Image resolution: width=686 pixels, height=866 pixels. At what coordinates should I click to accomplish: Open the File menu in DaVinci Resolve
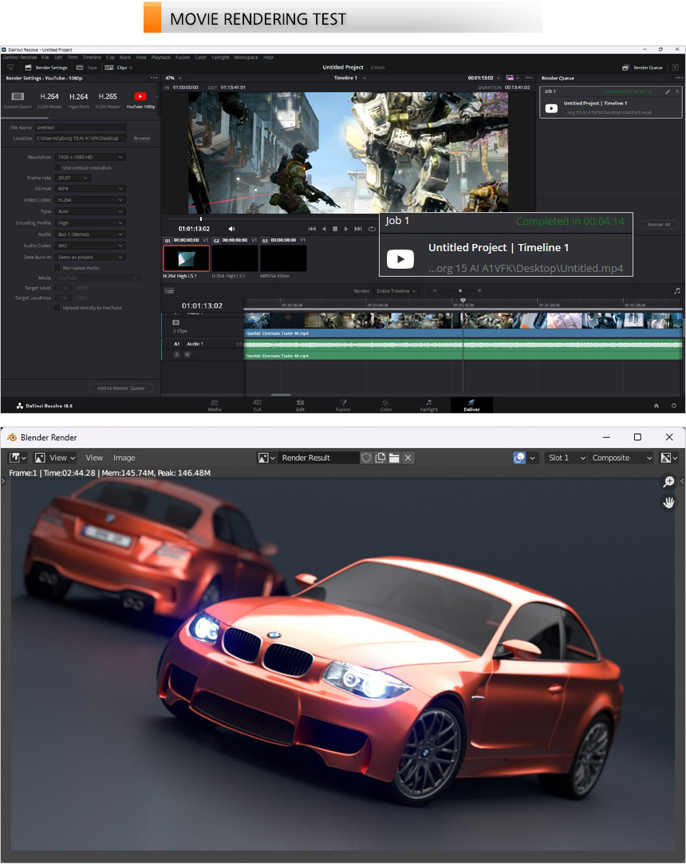[x=45, y=57]
